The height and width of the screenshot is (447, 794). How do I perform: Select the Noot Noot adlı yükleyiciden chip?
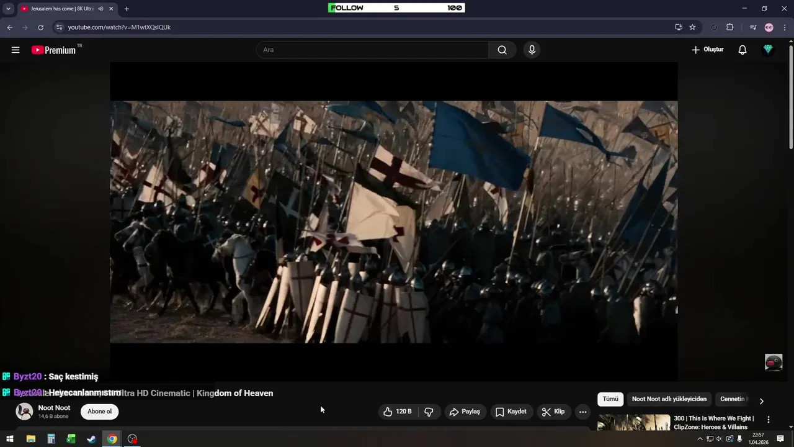pos(669,399)
